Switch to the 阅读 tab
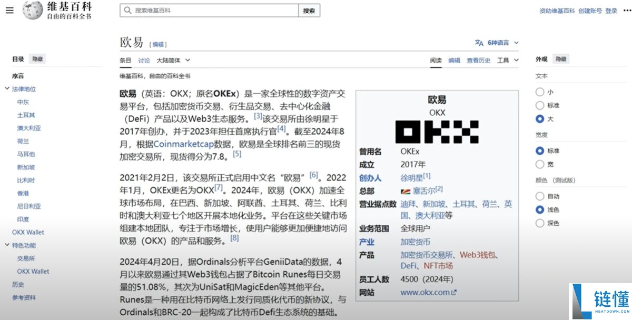The width and height of the screenshot is (632, 320). [x=436, y=61]
